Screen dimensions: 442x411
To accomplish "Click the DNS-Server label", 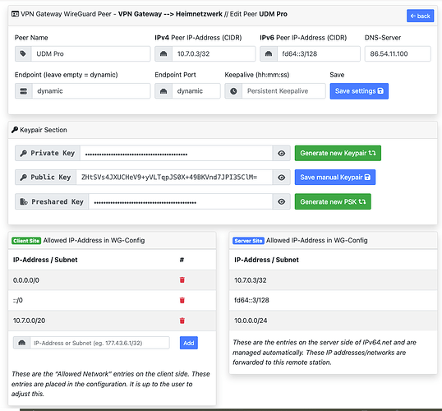I will [383, 38].
